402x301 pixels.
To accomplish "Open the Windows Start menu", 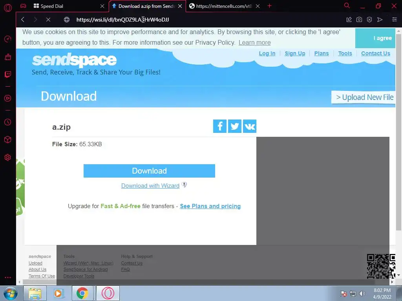I will tap(11, 293).
